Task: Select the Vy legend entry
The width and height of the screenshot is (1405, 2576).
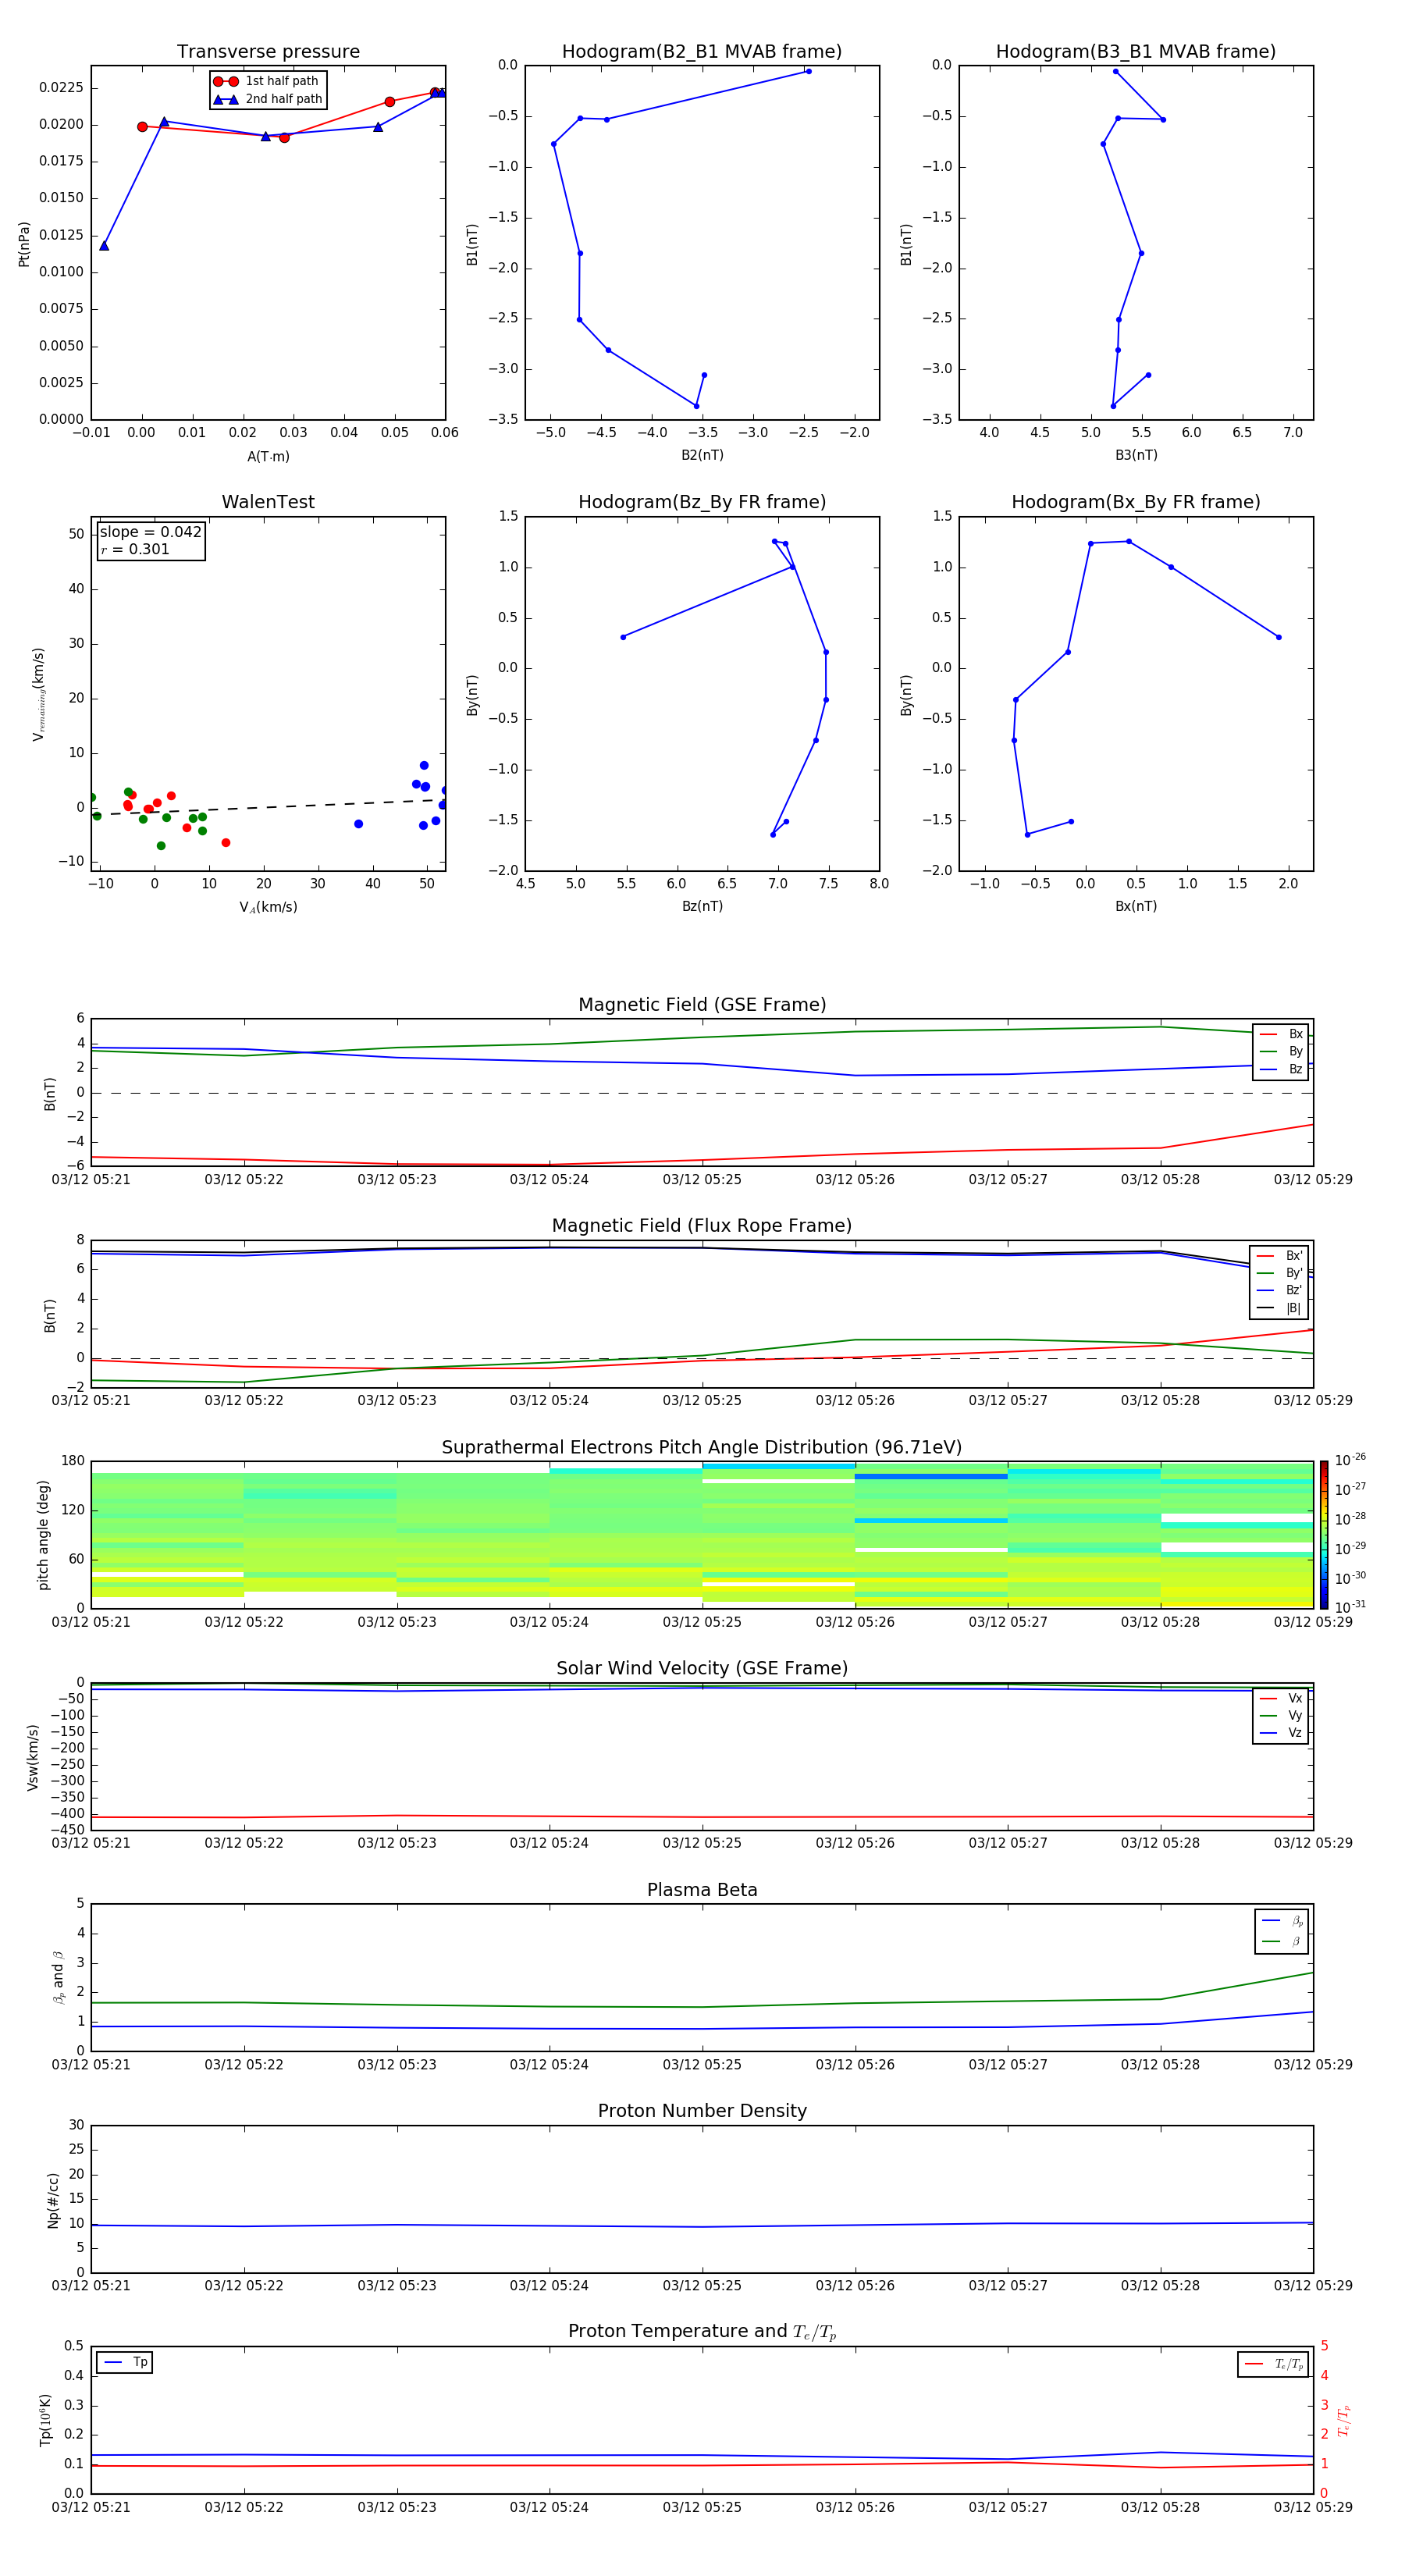Action: coord(1281,1716)
